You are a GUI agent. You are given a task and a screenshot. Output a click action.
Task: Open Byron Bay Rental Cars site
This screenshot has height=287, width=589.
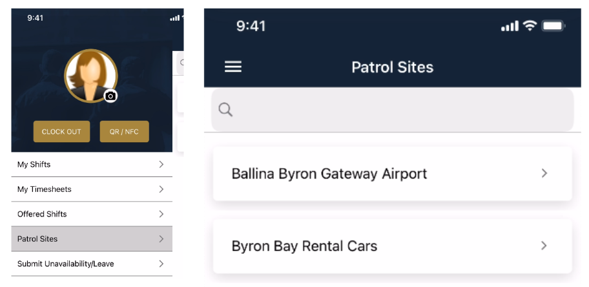tap(393, 246)
